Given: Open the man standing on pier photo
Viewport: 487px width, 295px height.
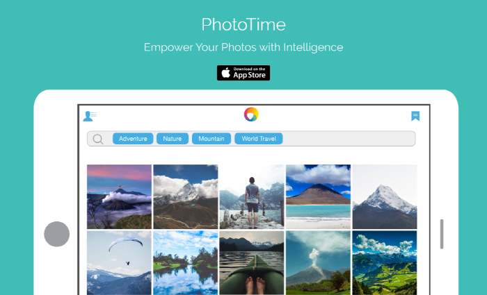Looking at the screenshot, I should tap(252, 196).
